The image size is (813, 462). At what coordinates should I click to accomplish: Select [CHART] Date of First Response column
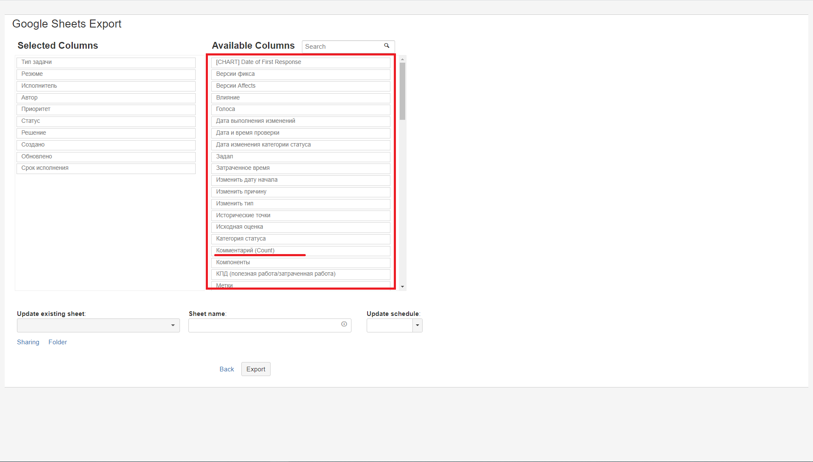click(301, 62)
